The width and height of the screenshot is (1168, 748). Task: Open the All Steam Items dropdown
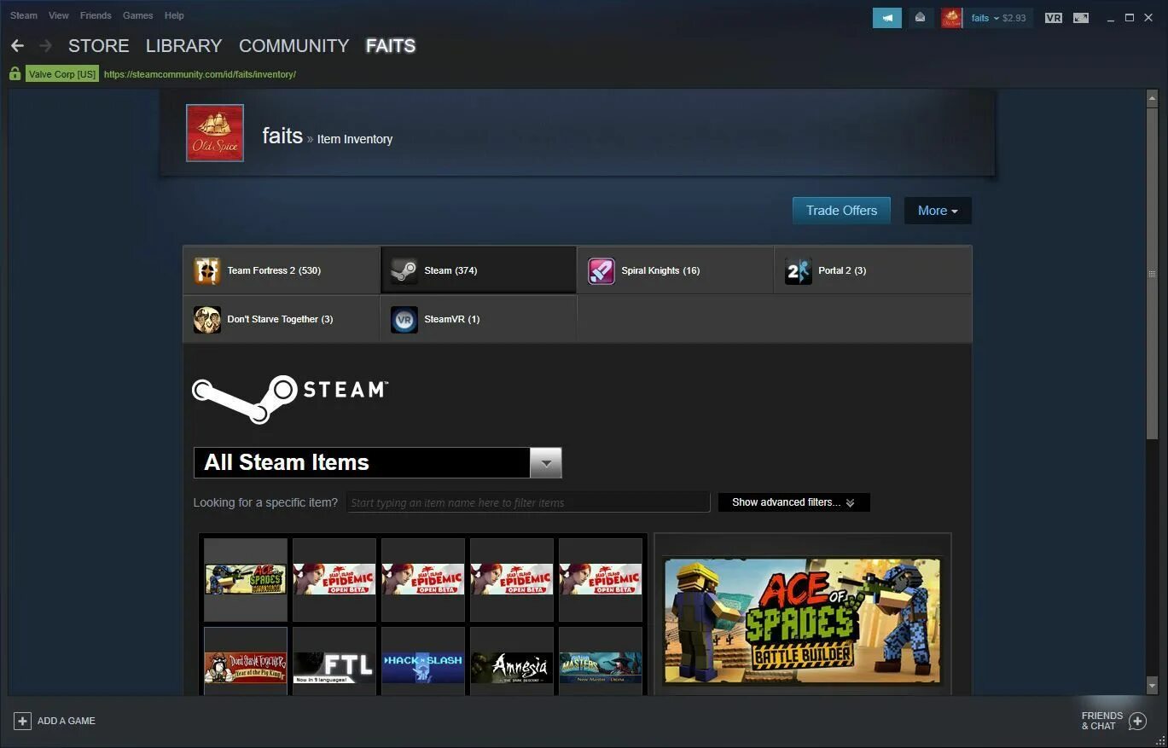[x=377, y=462]
